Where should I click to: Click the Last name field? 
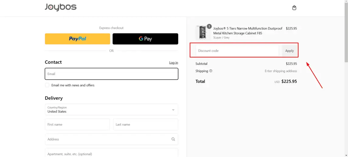coord(146,125)
